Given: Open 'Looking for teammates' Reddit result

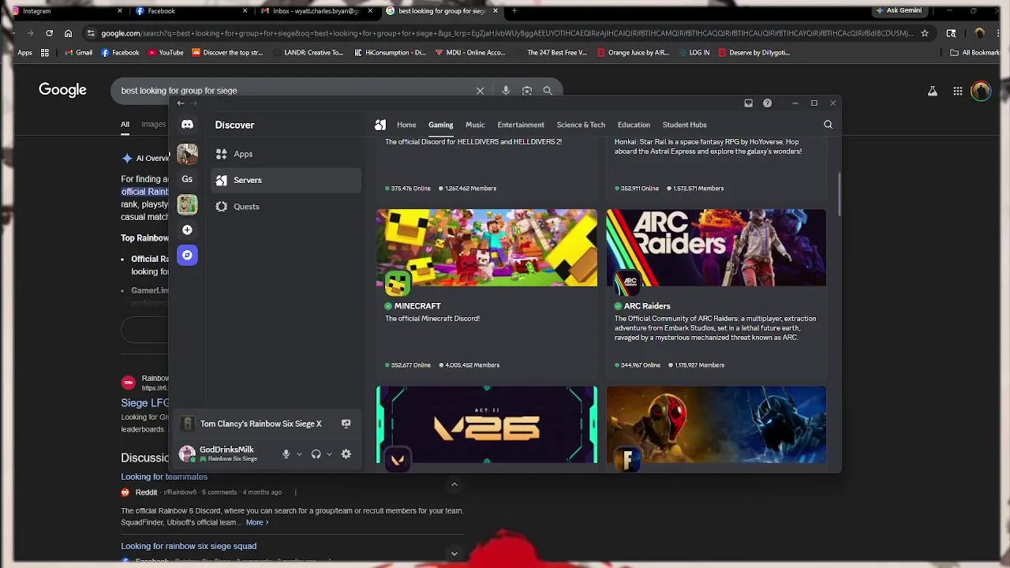Looking at the screenshot, I should click(x=164, y=476).
